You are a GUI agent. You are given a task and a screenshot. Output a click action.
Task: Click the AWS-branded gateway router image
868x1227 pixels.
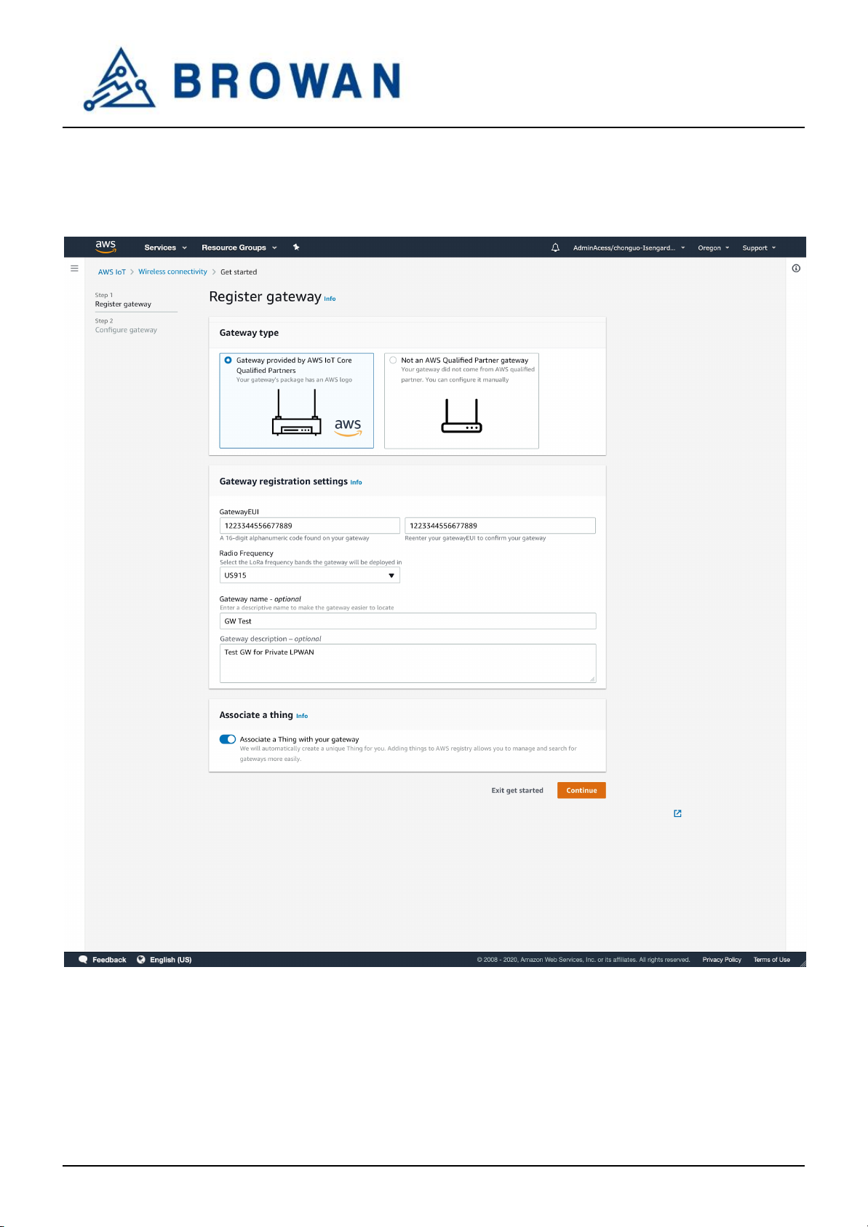point(297,413)
